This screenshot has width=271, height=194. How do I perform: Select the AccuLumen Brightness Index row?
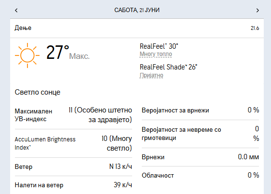(73, 143)
